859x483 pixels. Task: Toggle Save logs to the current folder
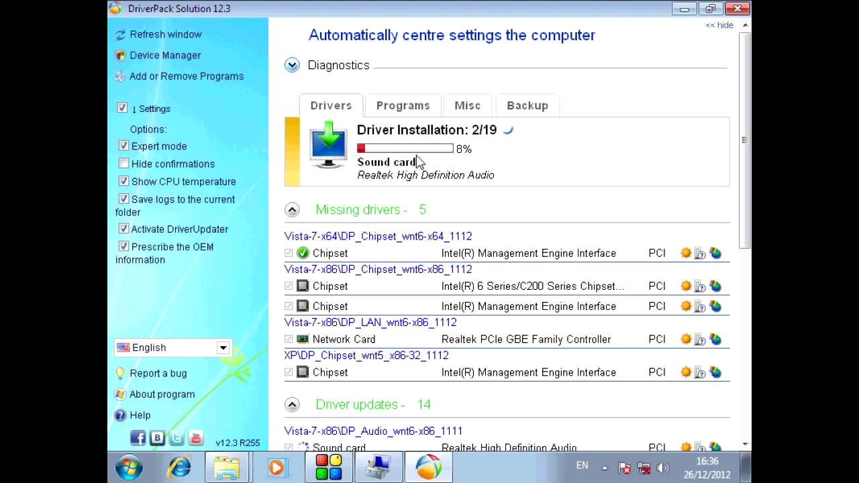coord(123,199)
